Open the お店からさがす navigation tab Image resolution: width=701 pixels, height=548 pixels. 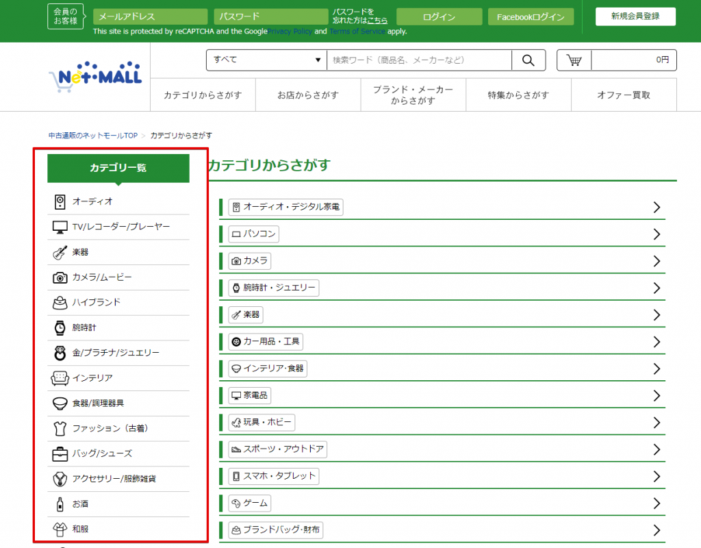click(x=308, y=95)
